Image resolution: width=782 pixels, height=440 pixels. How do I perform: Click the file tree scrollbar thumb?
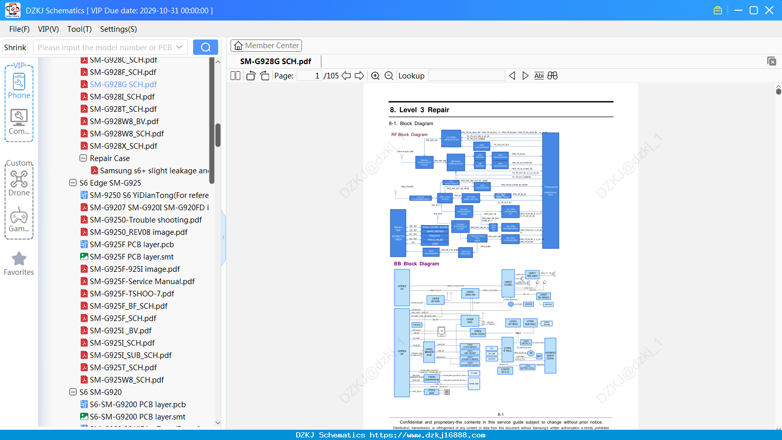[x=218, y=135]
